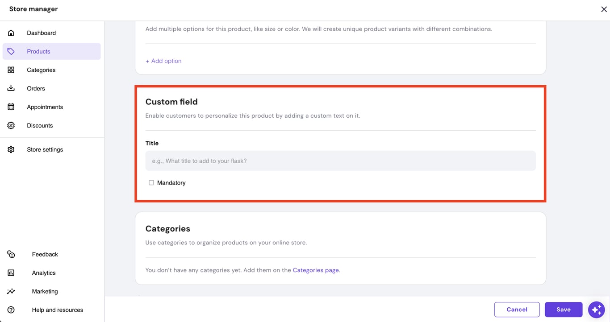Screen dimensions: 610x322
Task: Select the Discounts badge icon
Action: point(11,125)
